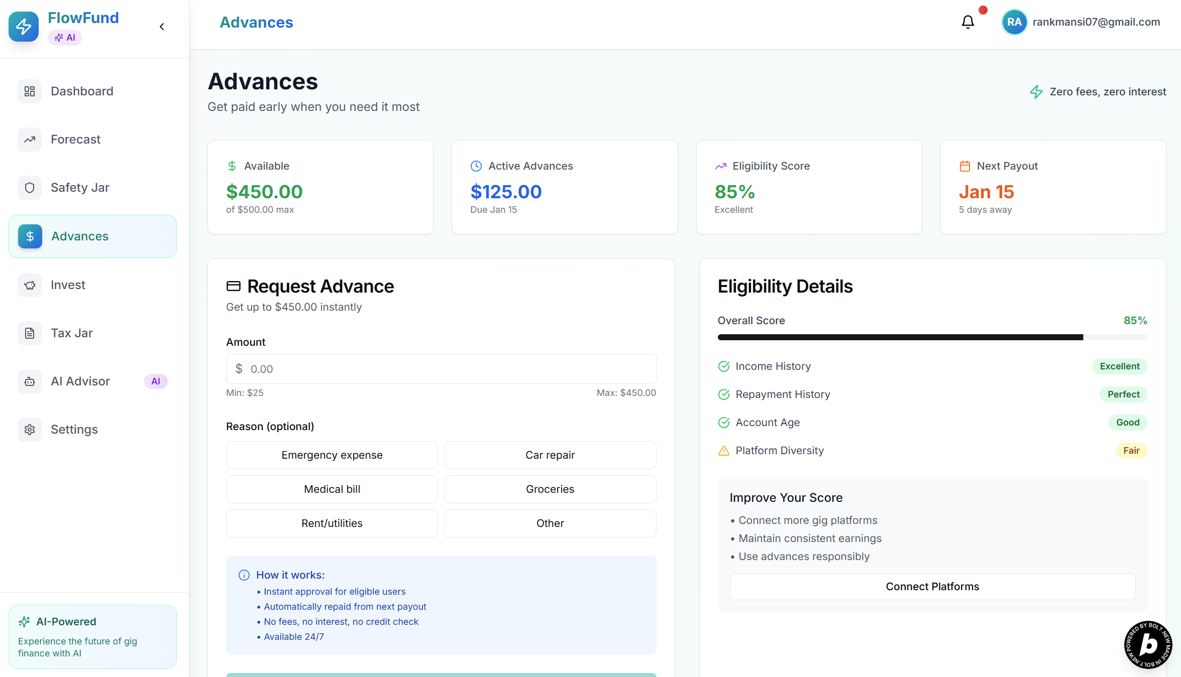Image resolution: width=1181 pixels, height=677 pixels.
Task: Click the Tax Jar document icon
Action: (x=30, y=333)
